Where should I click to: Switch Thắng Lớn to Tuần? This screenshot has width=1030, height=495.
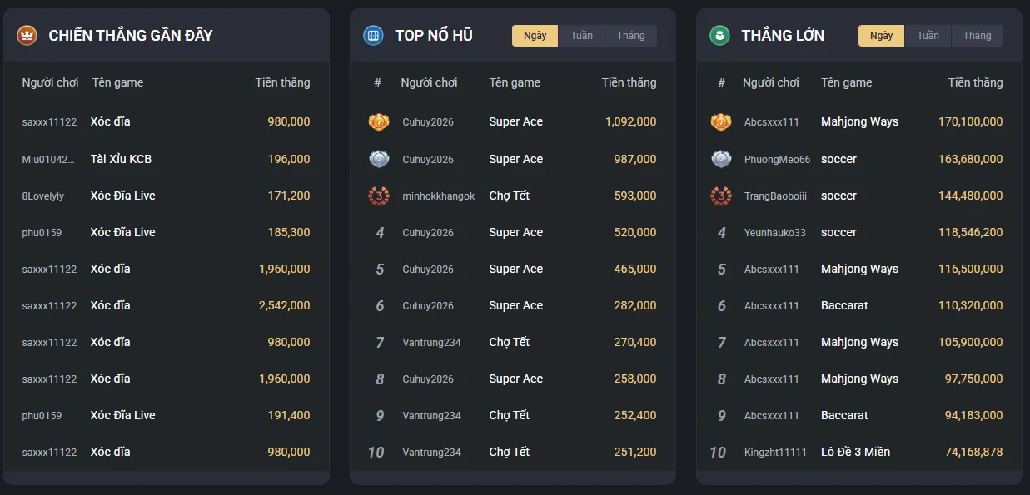[x=928, y=36]
